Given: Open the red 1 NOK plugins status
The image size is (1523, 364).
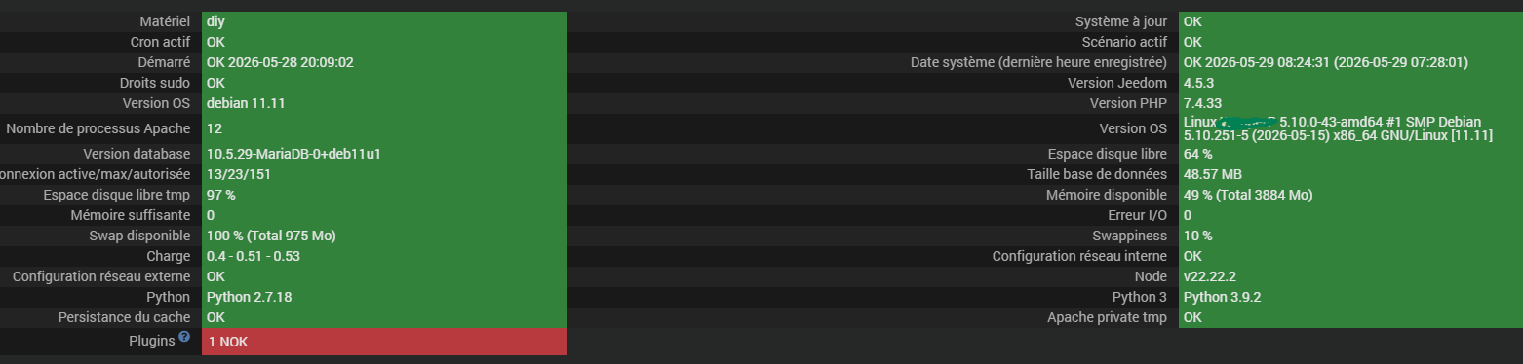Looking at the screenshot, I should pyautogui.click(x=384, y=342).
